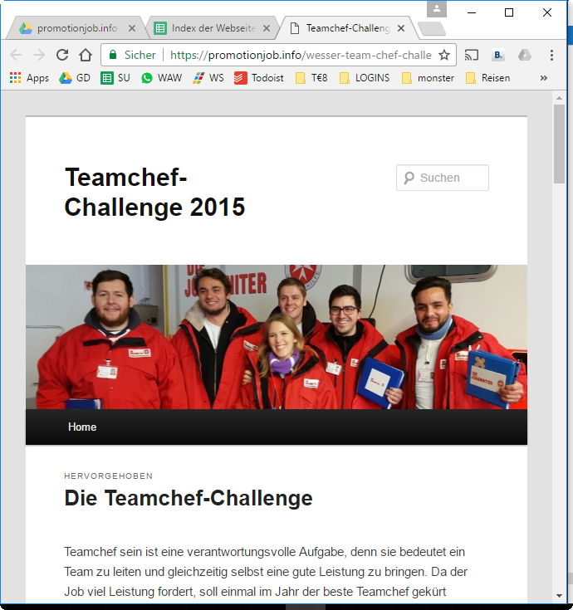Image resolution: width=573 pixels, height=610 pixels.
Task: Click the B. extension icon
Action: [498, 55]
